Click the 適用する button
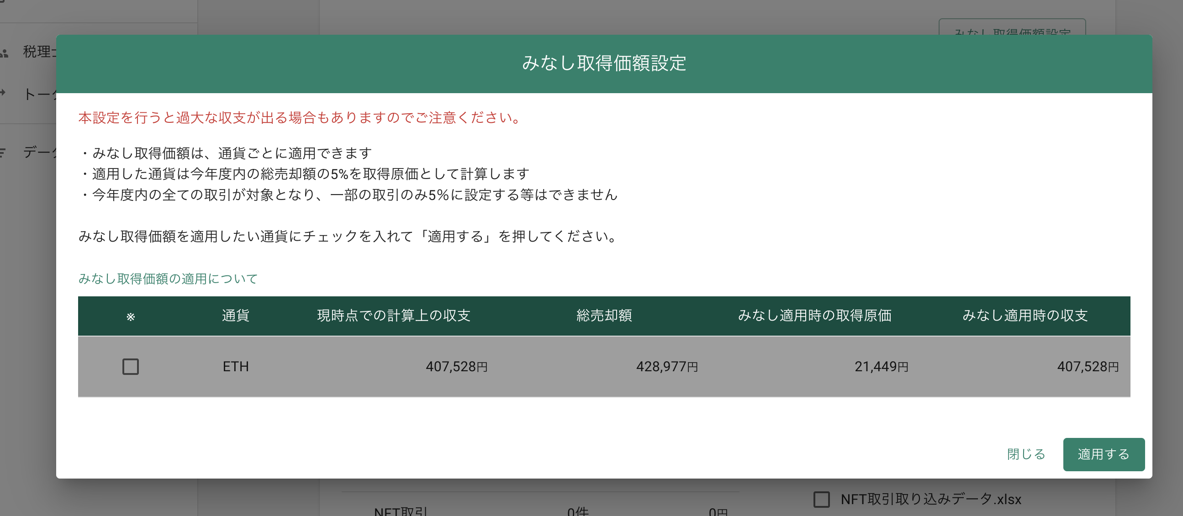This screenshot has height=516, width=1183. tap(1104, 454)
